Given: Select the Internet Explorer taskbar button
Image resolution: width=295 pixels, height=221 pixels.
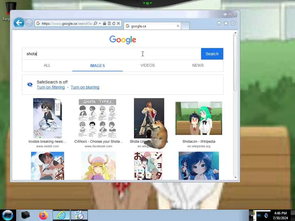Looking at the screenshot, I should (x=61, y=215).
